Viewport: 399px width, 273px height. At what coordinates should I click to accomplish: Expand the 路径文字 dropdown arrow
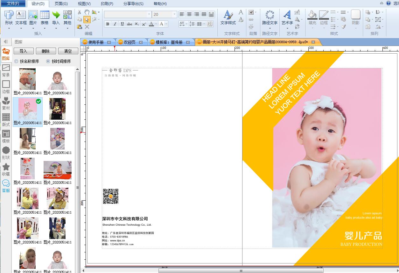(x=270, y=28)
